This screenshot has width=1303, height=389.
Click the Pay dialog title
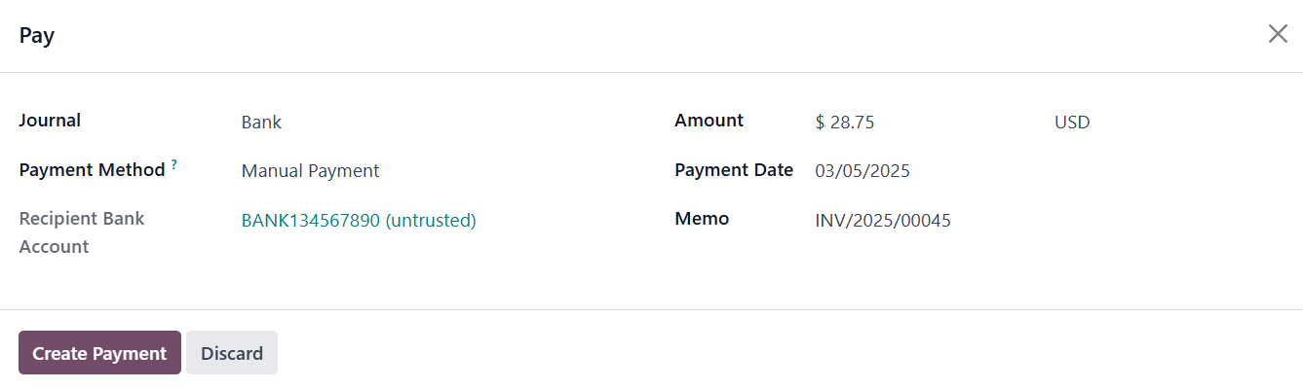point(37,36)
